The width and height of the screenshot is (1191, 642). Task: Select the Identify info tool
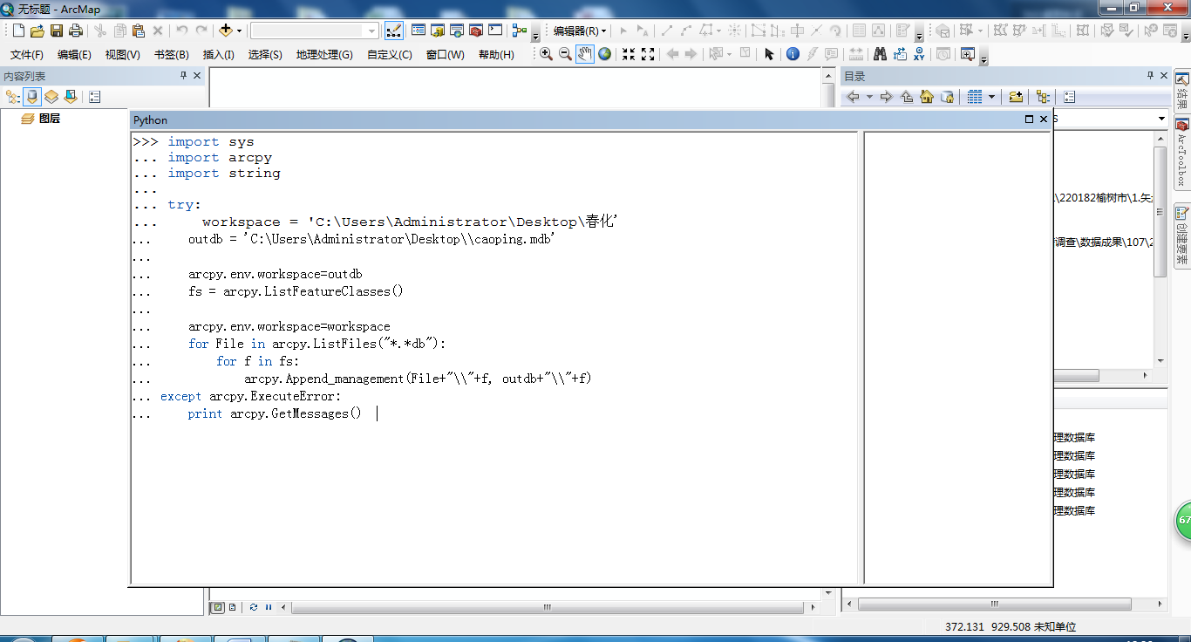793,54
